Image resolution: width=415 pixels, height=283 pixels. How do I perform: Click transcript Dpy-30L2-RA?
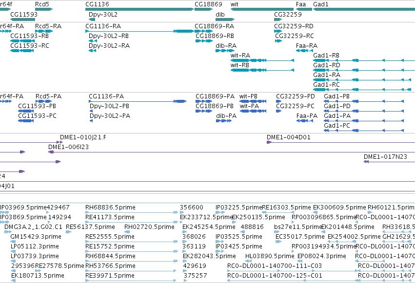point(92,51)
